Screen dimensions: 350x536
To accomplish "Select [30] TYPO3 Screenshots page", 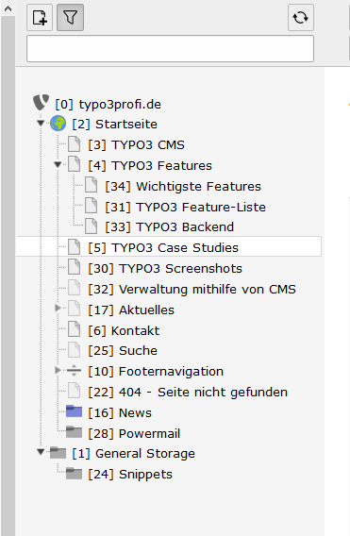I will [165, 269].
